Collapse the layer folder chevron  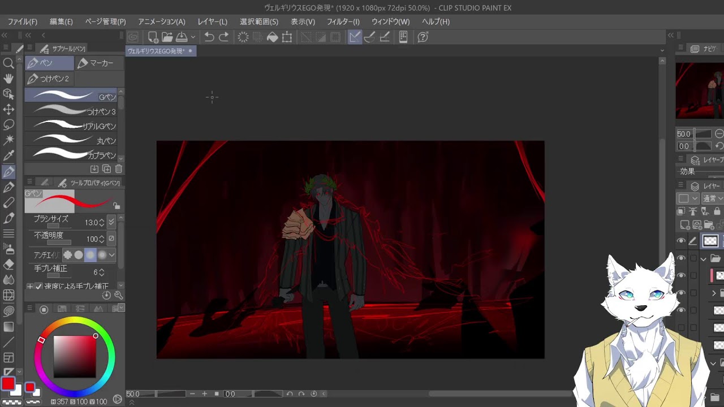point(704,259)
